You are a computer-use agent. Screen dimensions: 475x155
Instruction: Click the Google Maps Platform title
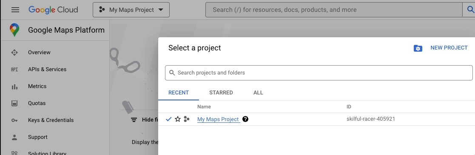point(66,30)
